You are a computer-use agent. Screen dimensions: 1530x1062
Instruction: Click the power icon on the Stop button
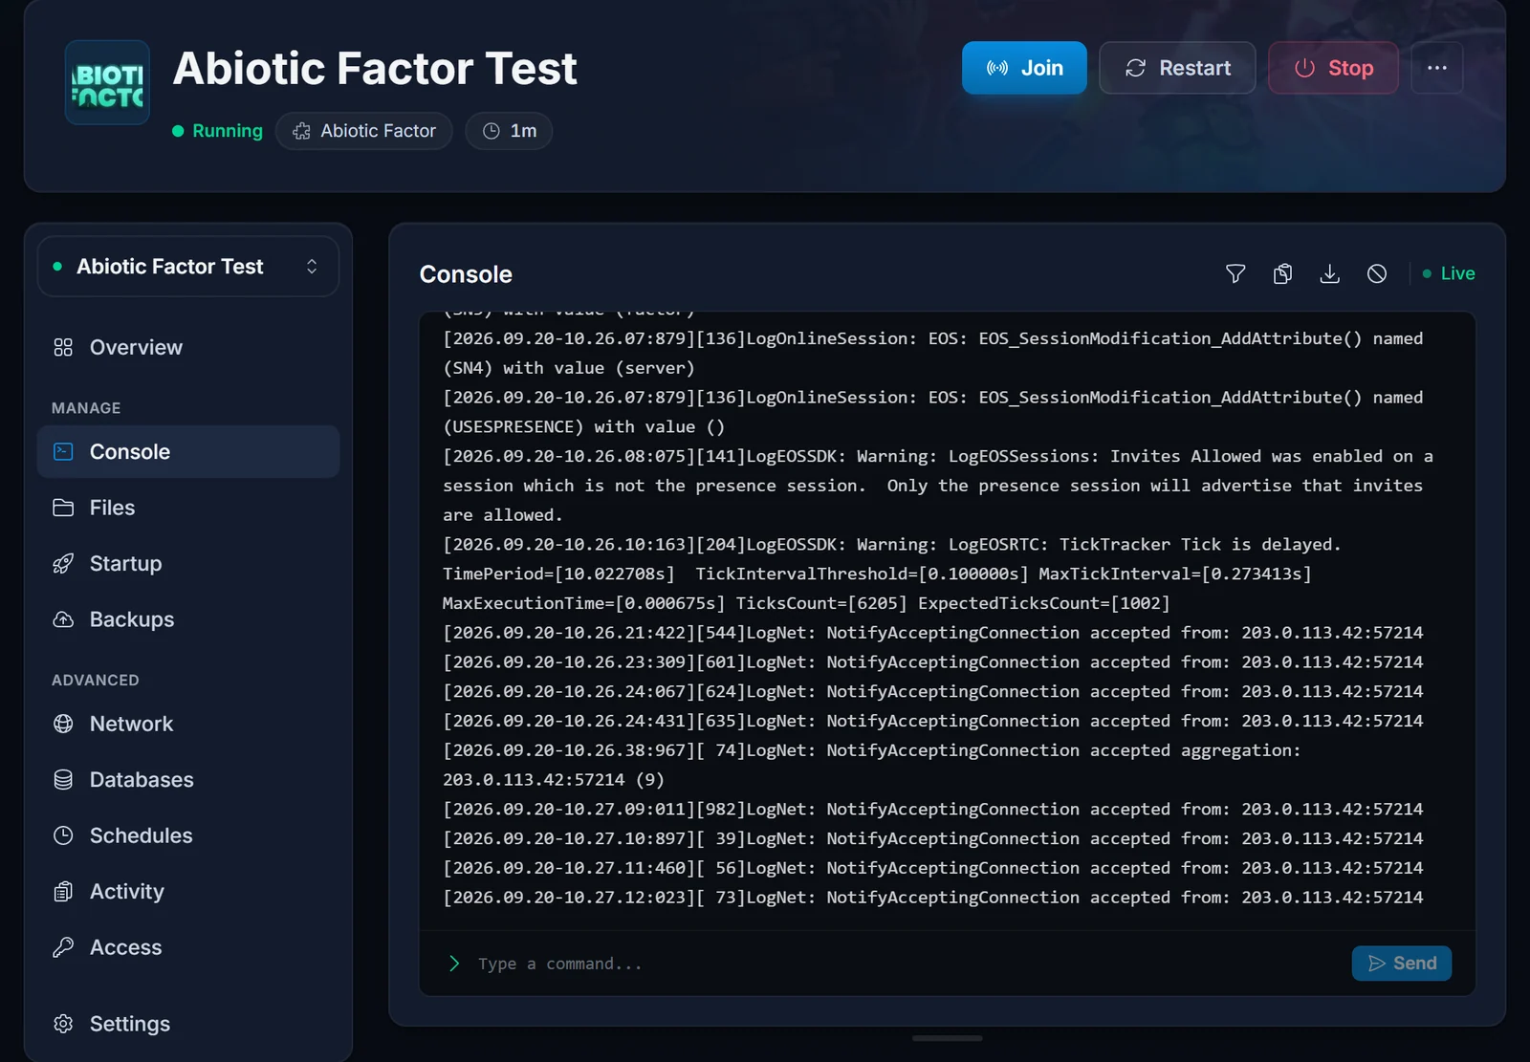pyautogui.click(x=1304, y=68)
